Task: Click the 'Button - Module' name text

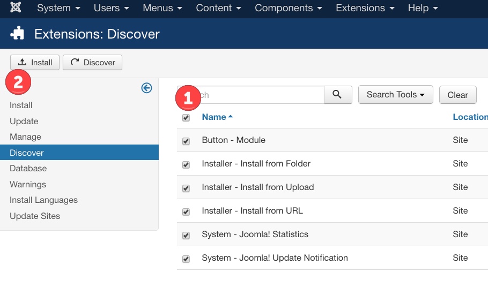Action: click(x=233, y=140)
